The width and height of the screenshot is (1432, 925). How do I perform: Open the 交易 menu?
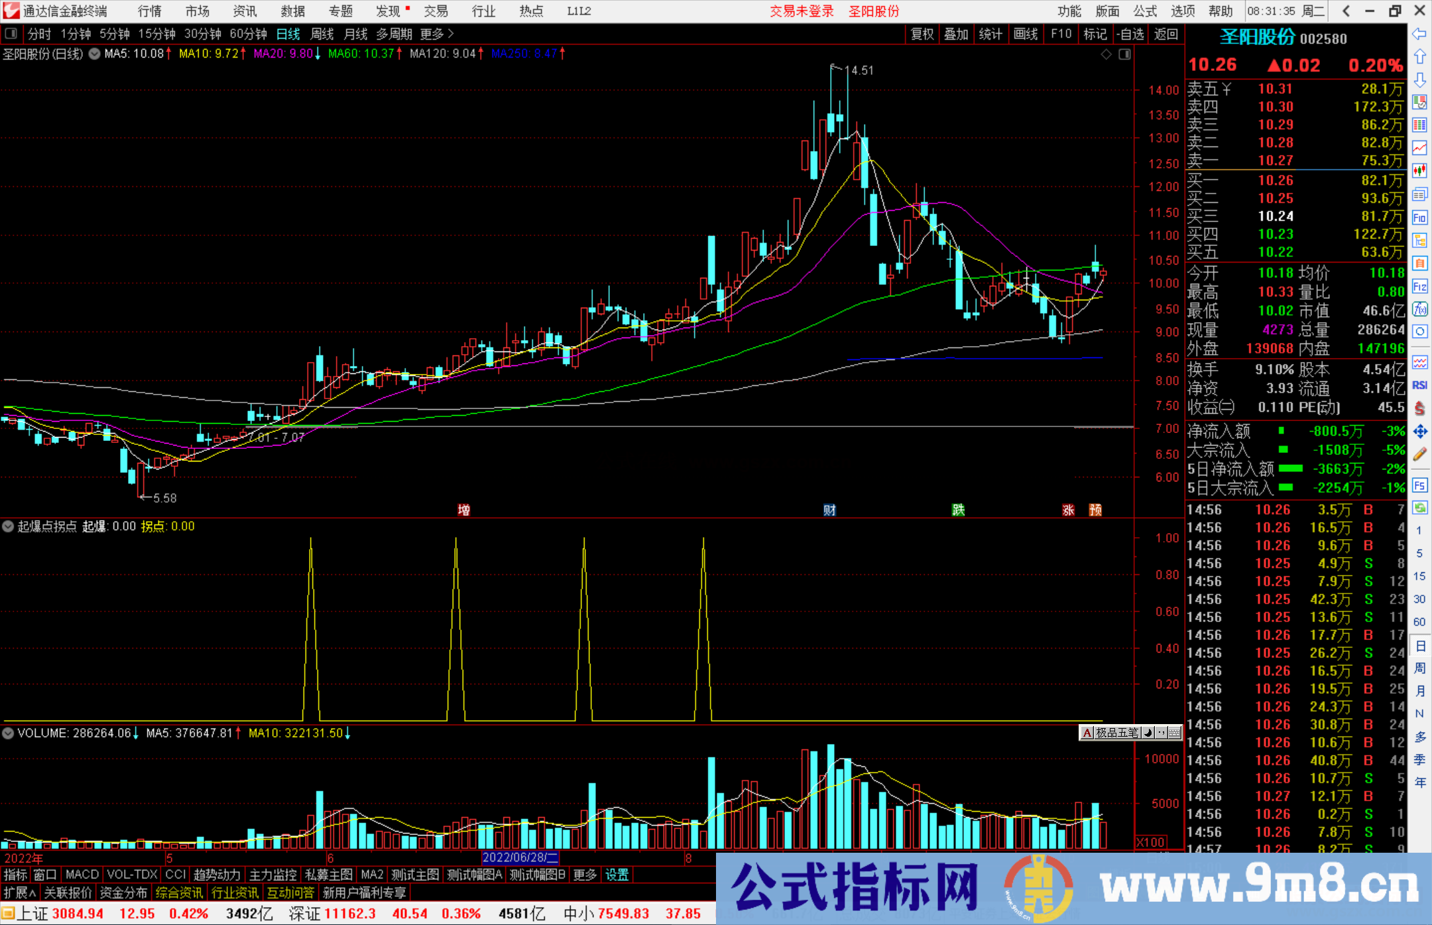click(x=436, y=11)
